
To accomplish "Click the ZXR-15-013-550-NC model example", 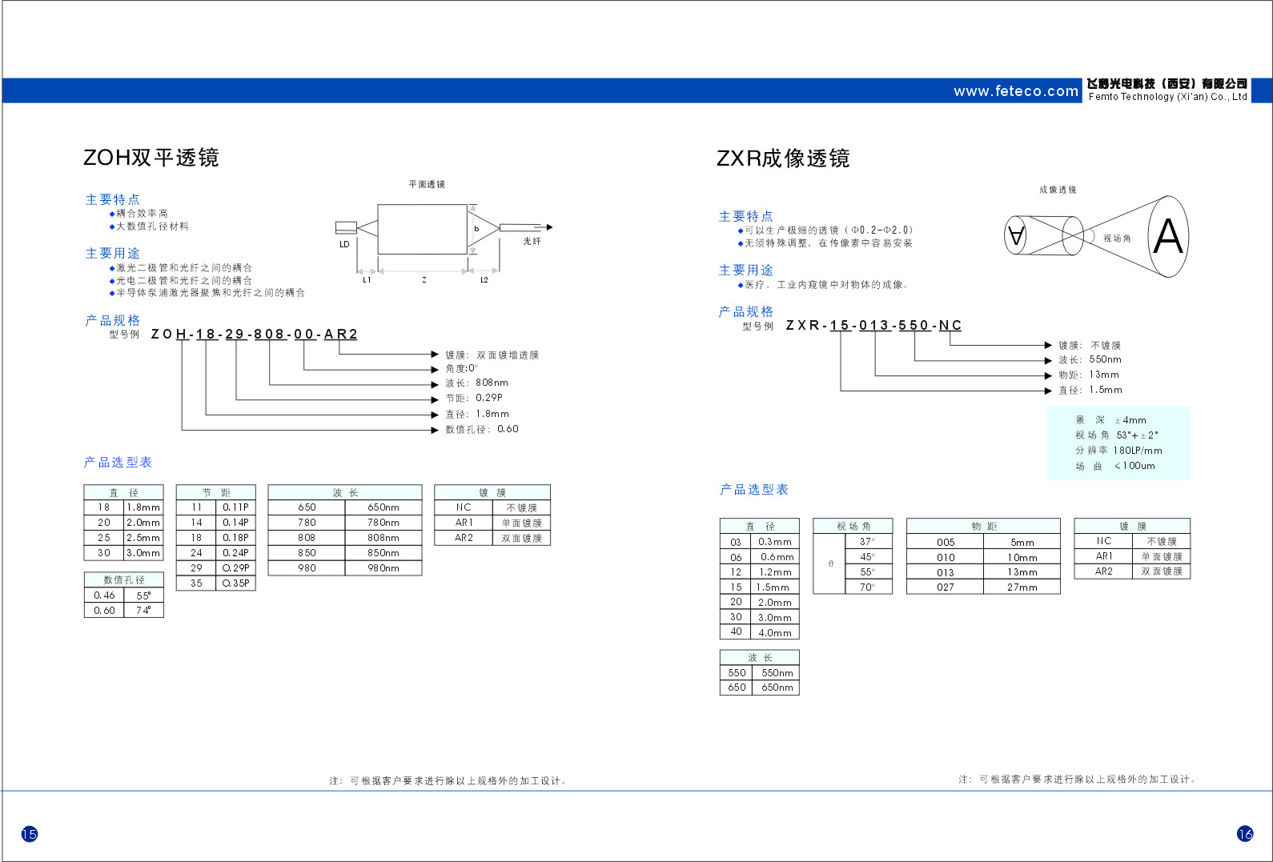I will coord(873,326).
